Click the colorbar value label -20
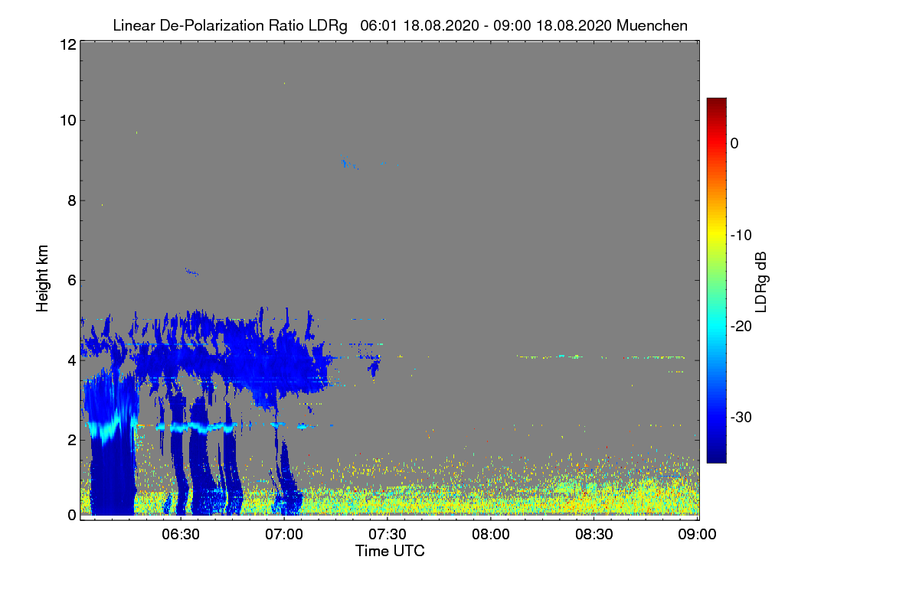The image size is (919, 612). (741, 326)
